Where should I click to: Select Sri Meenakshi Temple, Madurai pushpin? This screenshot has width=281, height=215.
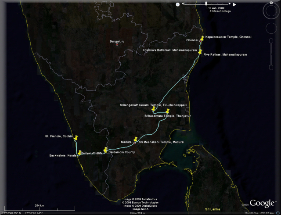click(136, 139)
